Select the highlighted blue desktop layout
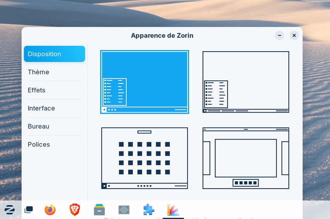 (x=144, y=82)
